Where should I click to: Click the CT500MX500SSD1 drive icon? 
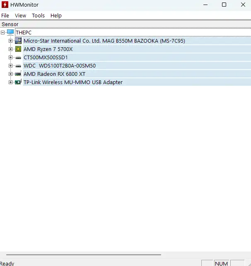click(18, 58)
